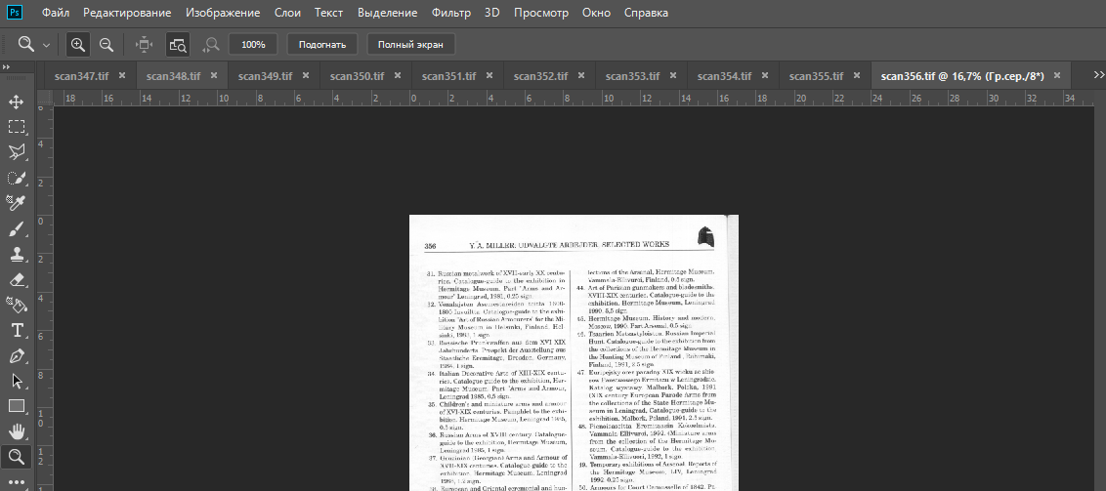Click the Подогнать button
Viewport: 1106px width, 491px height.
322,44
